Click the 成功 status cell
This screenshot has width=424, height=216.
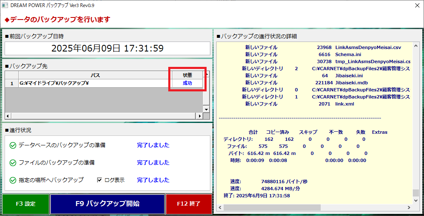[187, 83]
